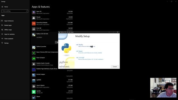Click the Apps & features sidebar icon
Viewport: 178px width, 100px height.
coord(2,21)
